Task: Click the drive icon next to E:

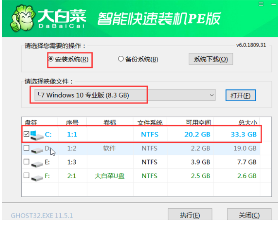Action: point(37,164)
